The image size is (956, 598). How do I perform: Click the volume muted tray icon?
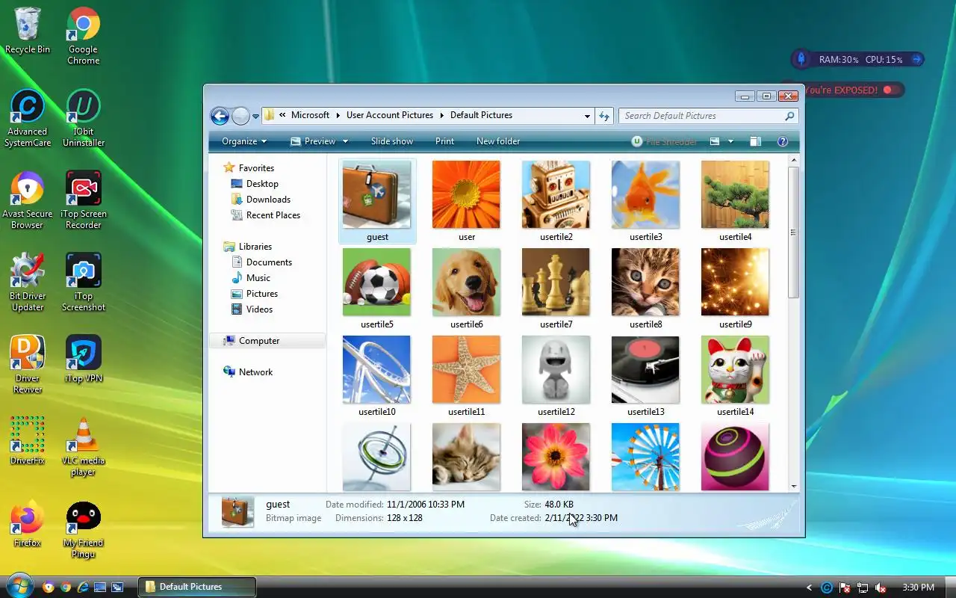coord(881,588)
